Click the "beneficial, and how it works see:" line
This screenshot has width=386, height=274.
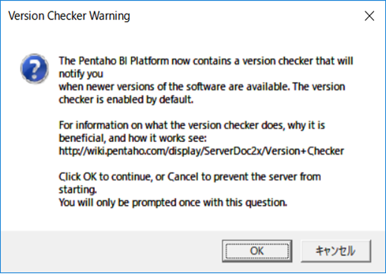133,138
